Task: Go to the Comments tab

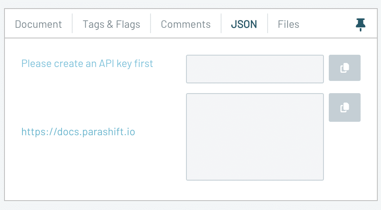Action: click(186, 25)
